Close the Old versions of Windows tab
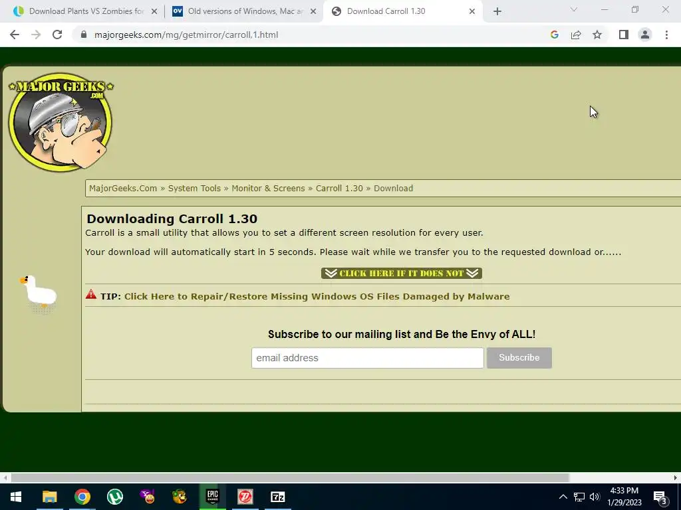The width and height of the screenshot is (681, 510). (x=313, y=12)
